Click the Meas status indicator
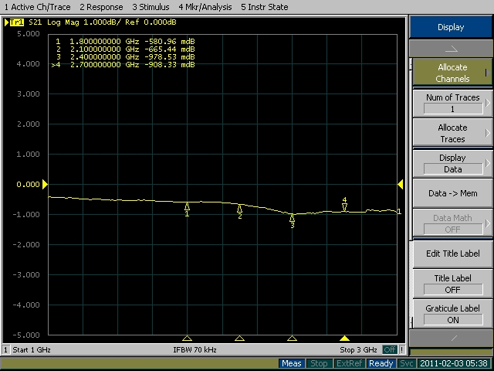494x371 pixels. coord(292,364)
